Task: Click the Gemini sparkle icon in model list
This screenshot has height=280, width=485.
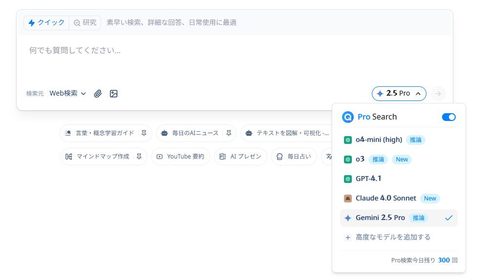Action: click(348, 218)
